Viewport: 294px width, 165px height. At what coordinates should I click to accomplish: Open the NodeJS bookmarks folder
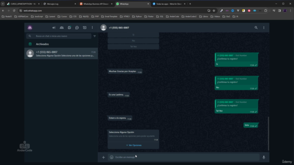pos(7,16)
